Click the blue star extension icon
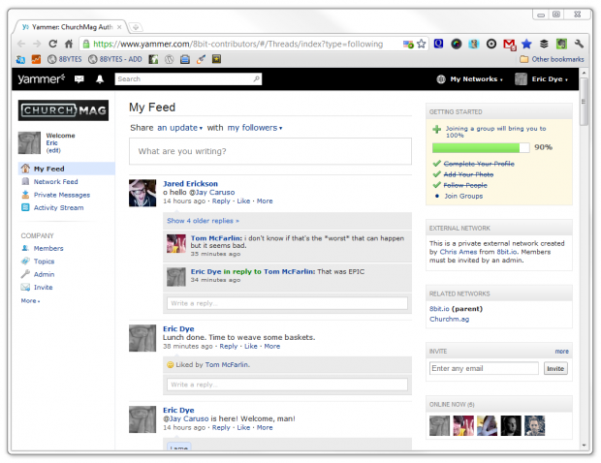 pos(526,44)
